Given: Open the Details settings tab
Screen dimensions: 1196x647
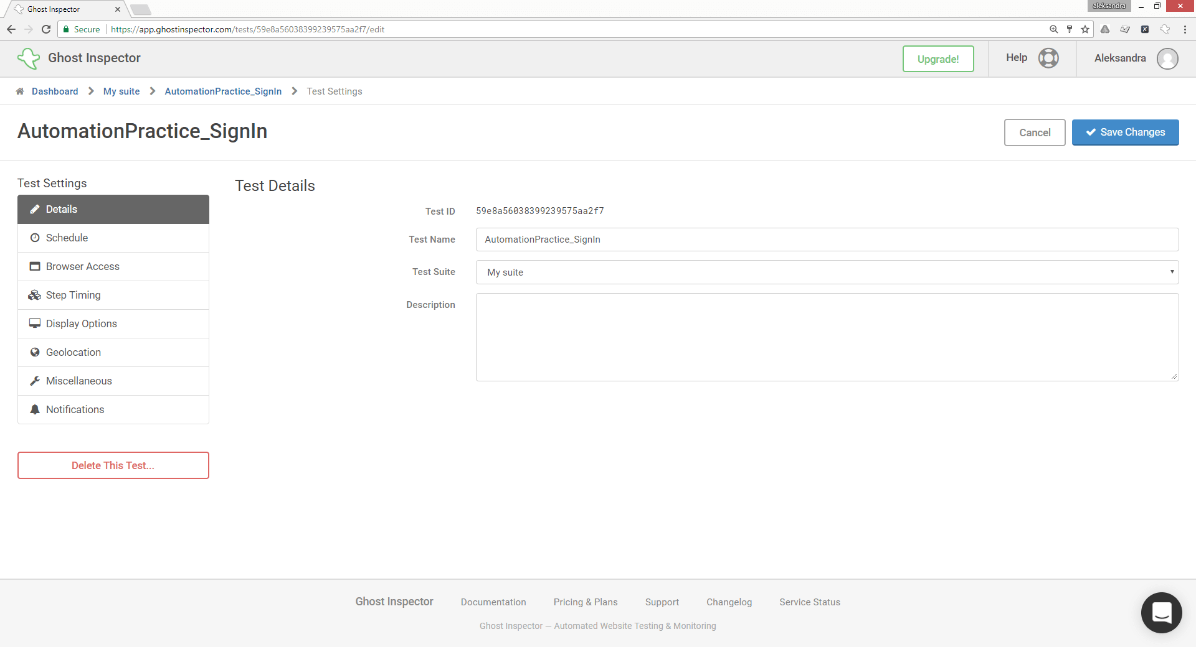Looking at the screenshot, I should (113, 209).
